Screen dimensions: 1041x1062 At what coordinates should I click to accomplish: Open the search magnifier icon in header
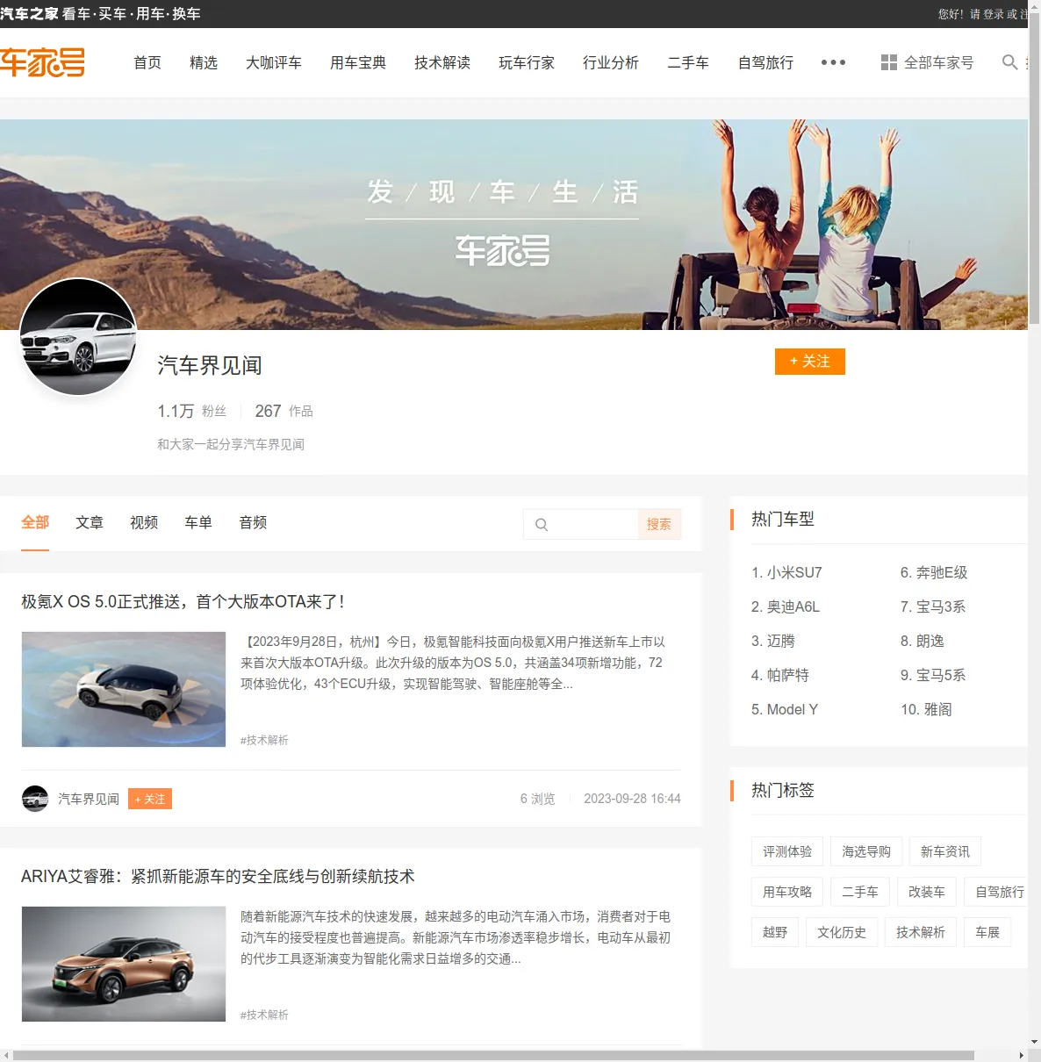1010,62
